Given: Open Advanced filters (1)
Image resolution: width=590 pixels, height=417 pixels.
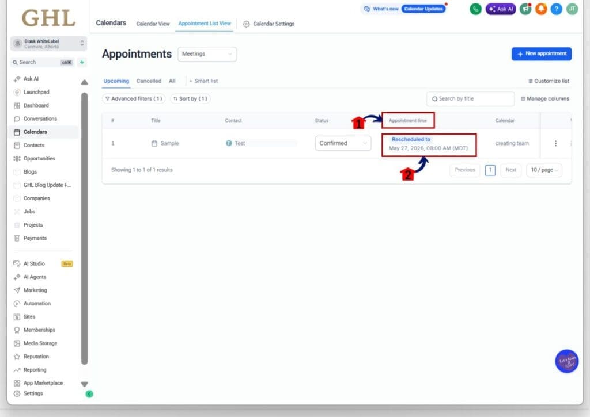Looking at the screenshot, I should coord(134,98).
